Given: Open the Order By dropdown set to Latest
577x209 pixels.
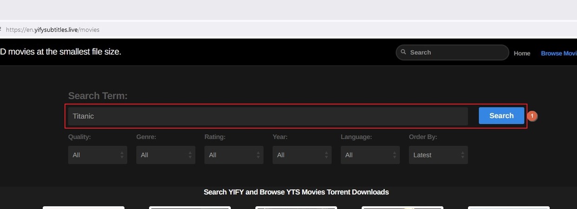Looking at the screenshot, I should 438,155.
